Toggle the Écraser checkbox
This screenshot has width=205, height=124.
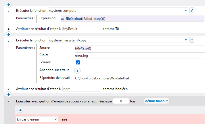click(x=78, y=62)
